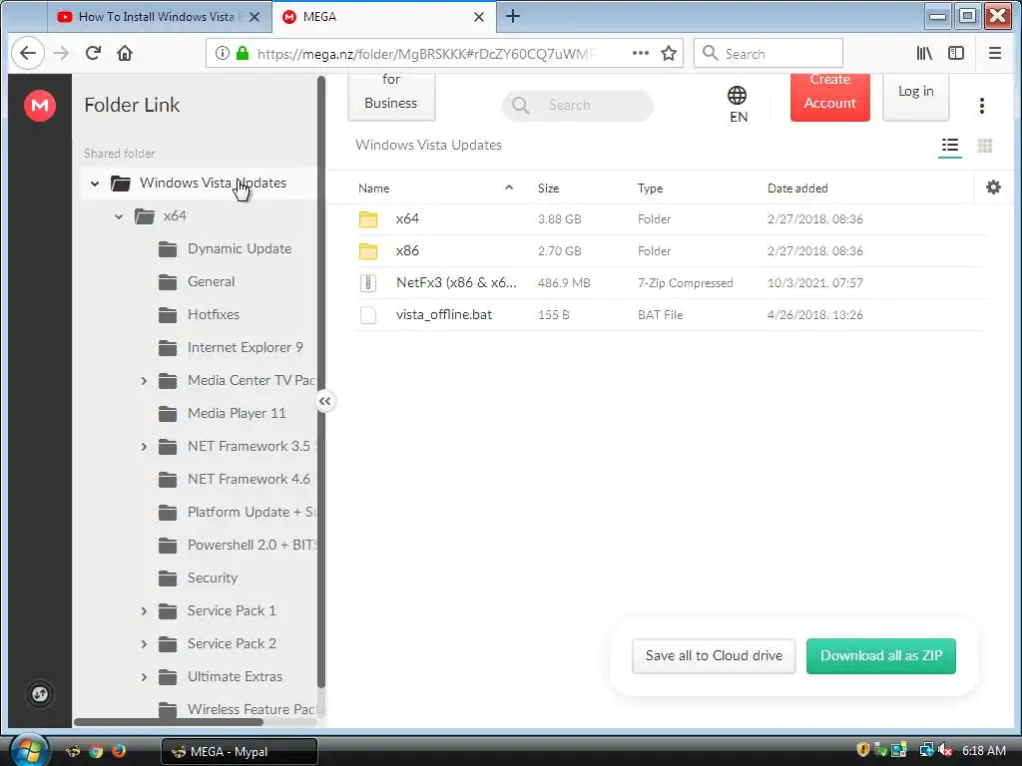Click the MEGA - Mypal taskbar button
This screenshot has height=766, width=1022.
pyautogui.click(x=240, y=752)
